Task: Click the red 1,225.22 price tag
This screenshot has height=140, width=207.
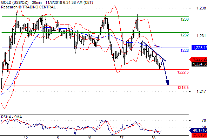Action: pyautogui.click(x=198, y=59)
